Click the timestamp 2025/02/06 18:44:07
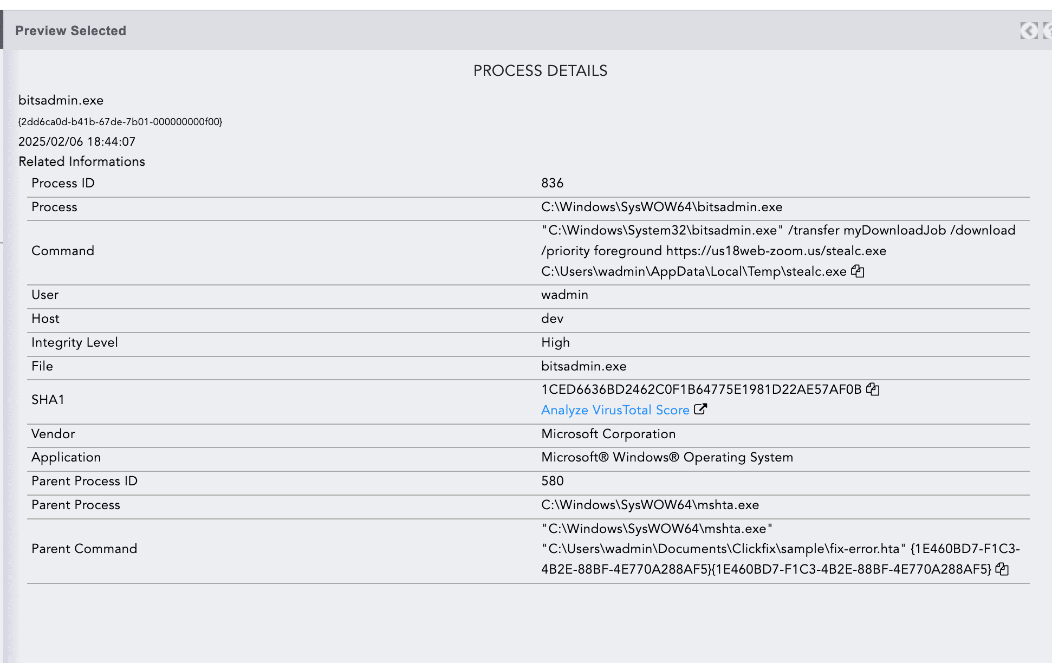 [77, 142]
